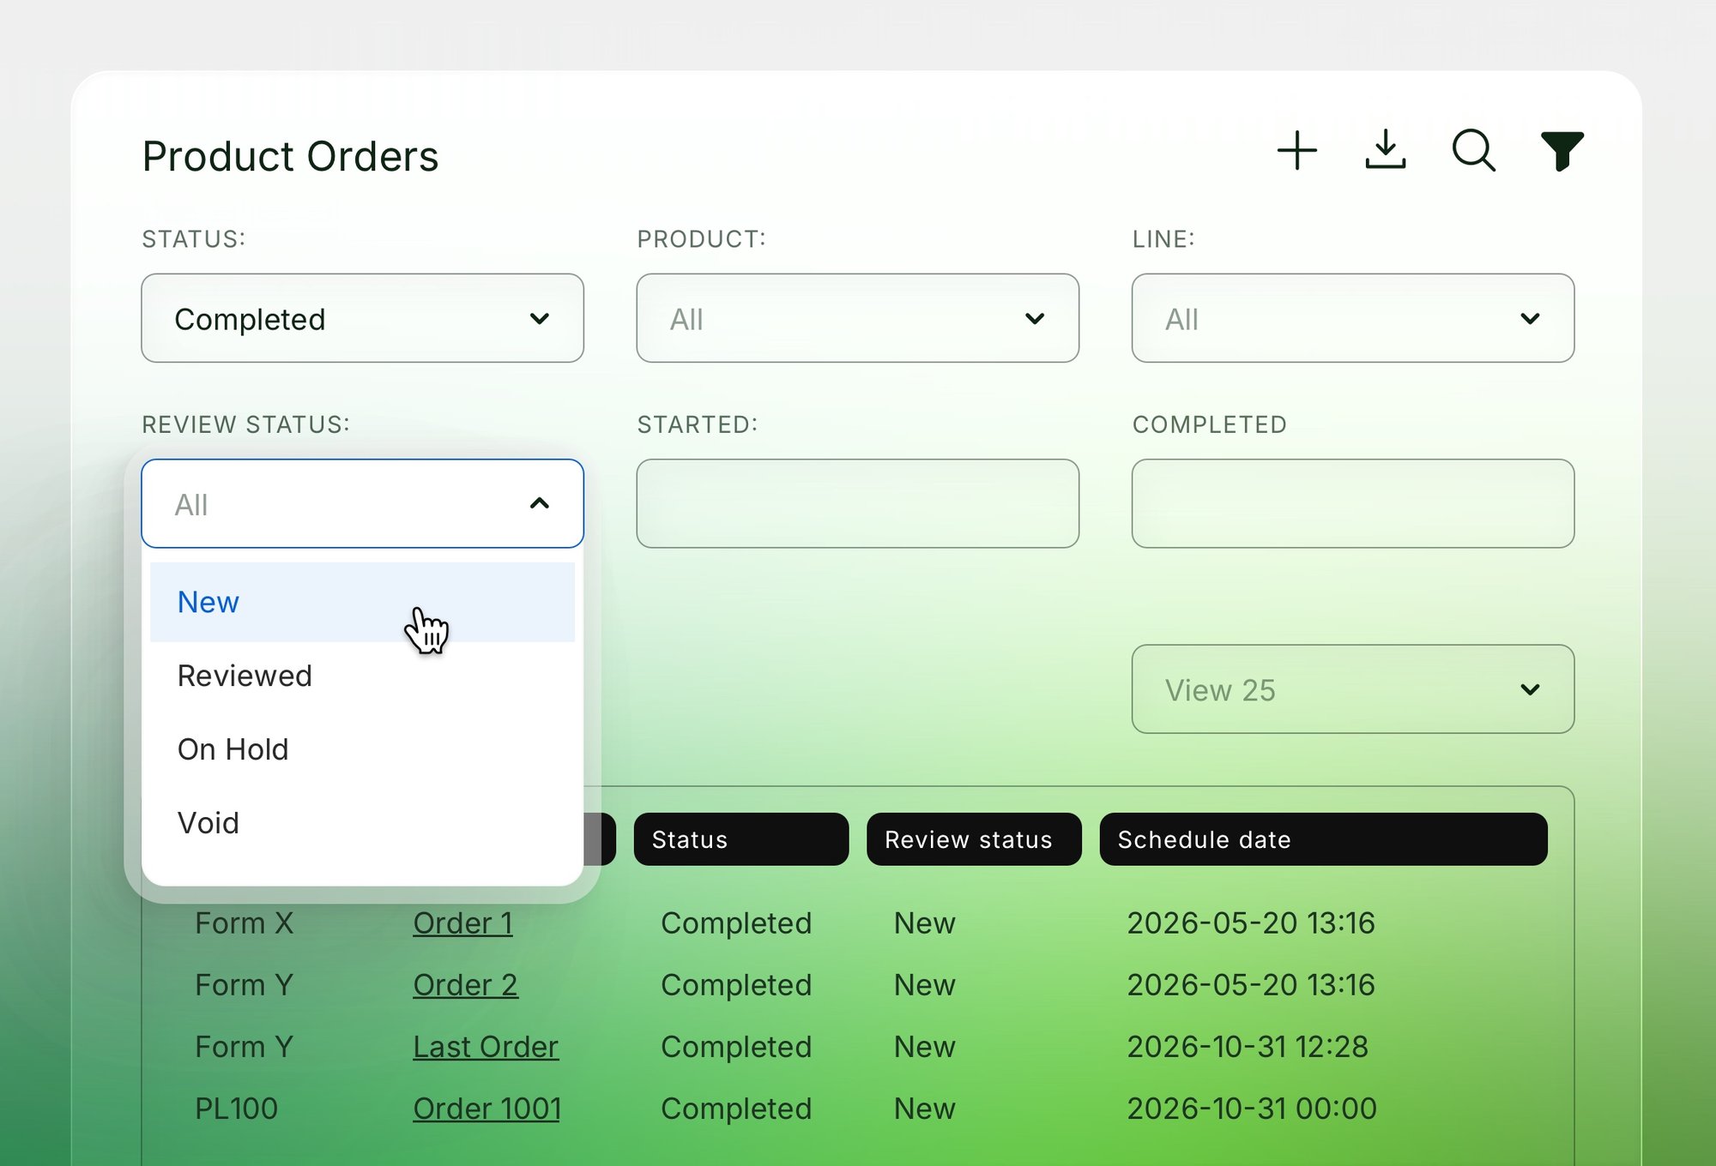Click the Started date field
Screen dimensions: 1716x1166
857,503
